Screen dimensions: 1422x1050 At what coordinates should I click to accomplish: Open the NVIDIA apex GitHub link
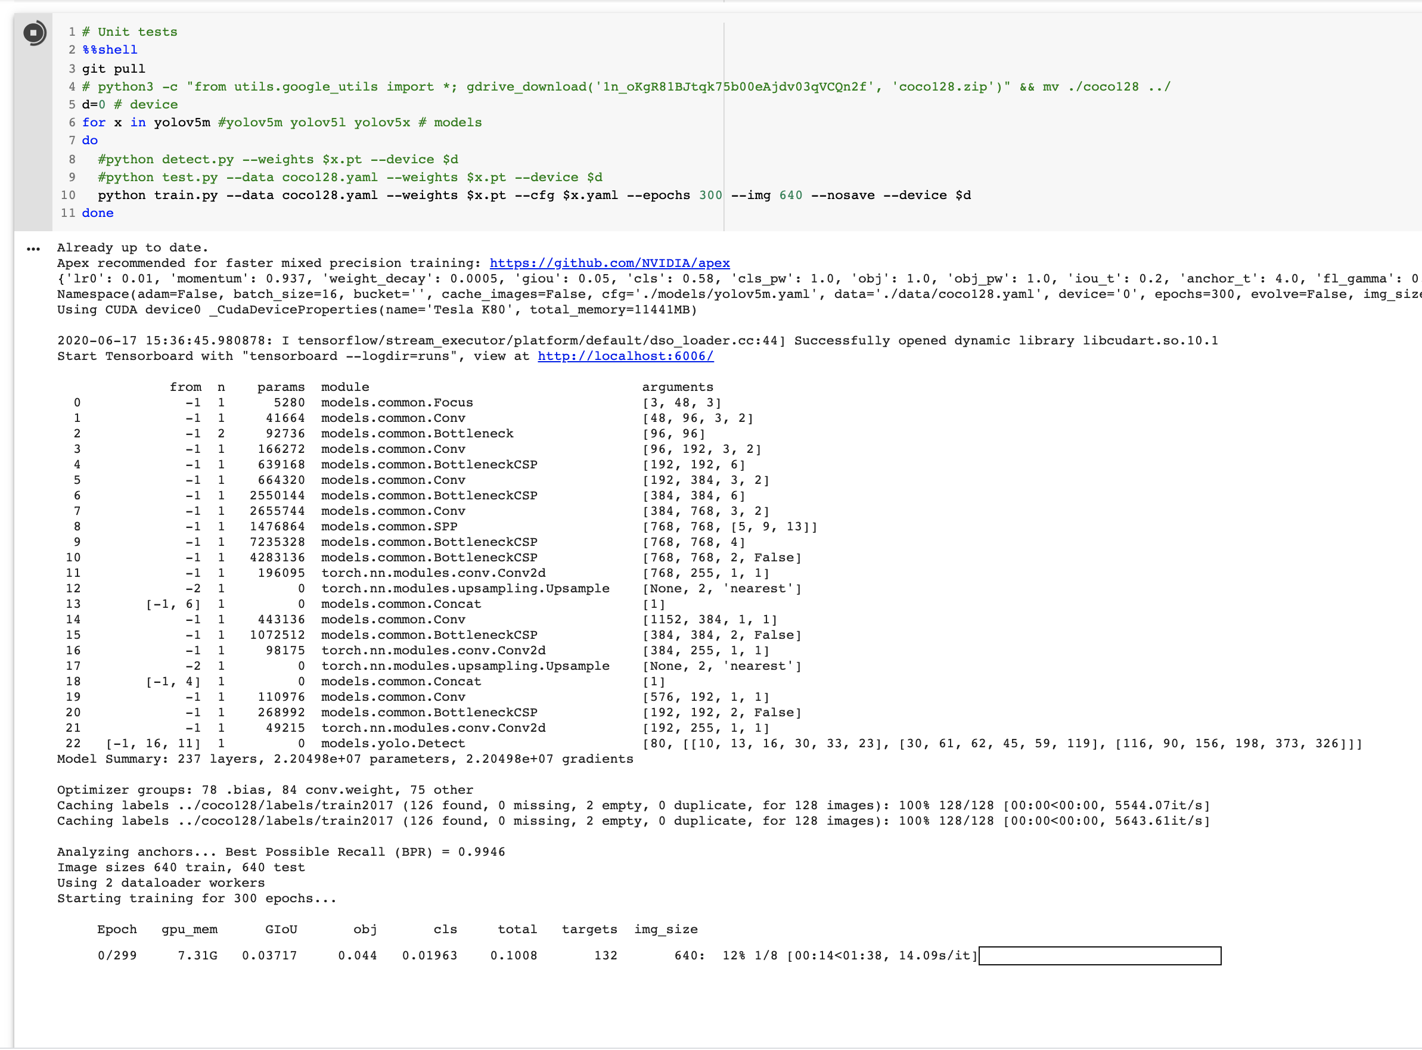(609, 262)
